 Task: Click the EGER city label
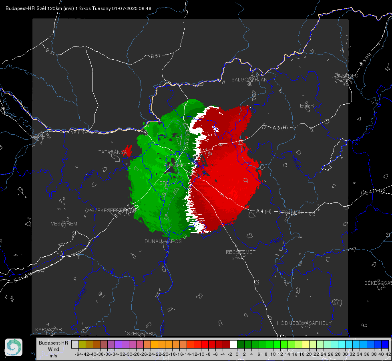pyautogui.click(x=307, y=106)
